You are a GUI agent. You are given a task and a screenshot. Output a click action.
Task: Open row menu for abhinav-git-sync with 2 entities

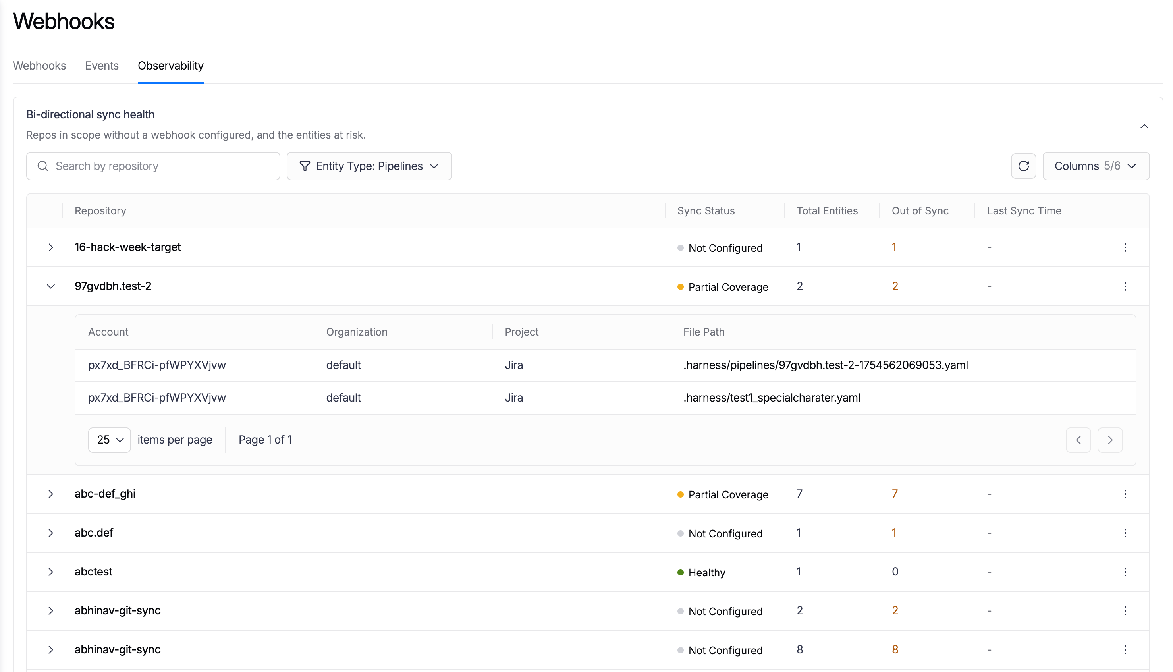tap(1125, 610)
